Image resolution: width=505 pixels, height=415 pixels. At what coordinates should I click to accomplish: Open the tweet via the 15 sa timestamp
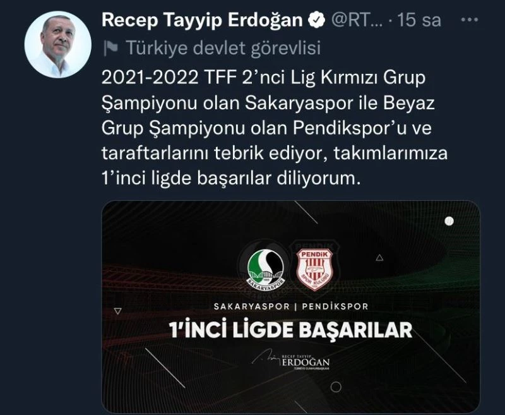point(419,20)
